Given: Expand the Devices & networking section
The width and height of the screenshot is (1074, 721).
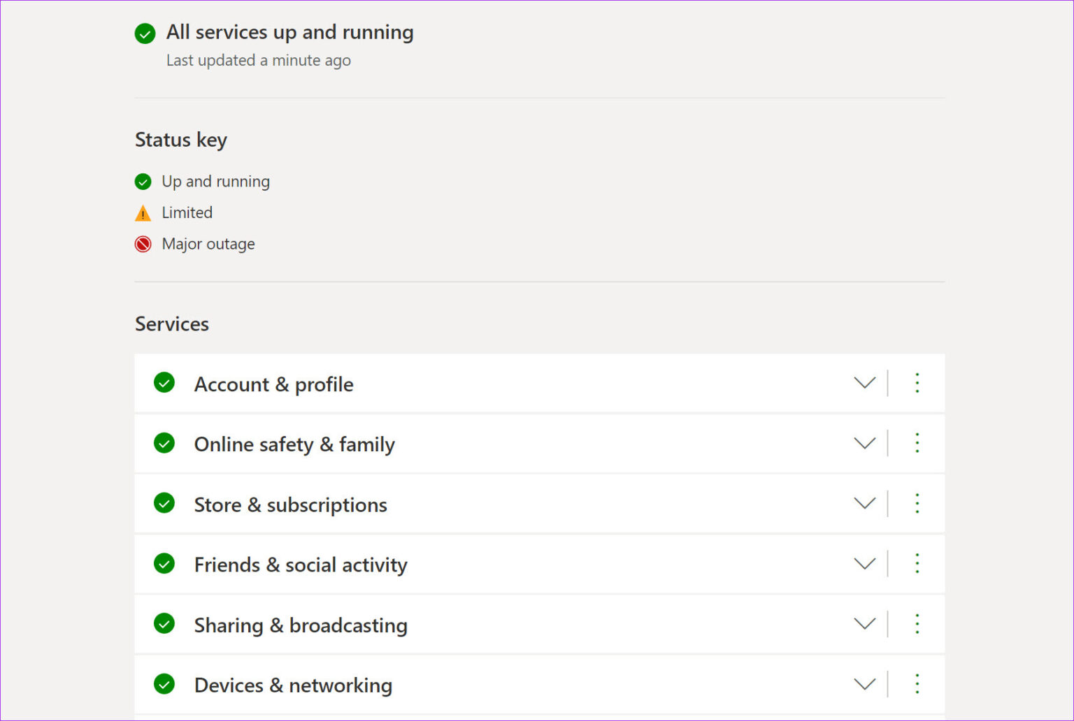Looking at the screenshot, I should click(864, 684).
